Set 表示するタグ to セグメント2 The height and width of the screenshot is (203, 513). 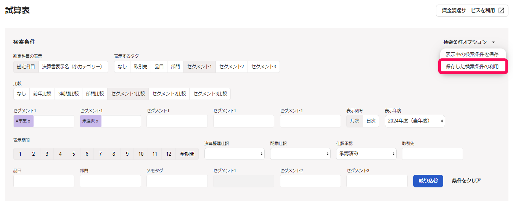coord(232,67)
